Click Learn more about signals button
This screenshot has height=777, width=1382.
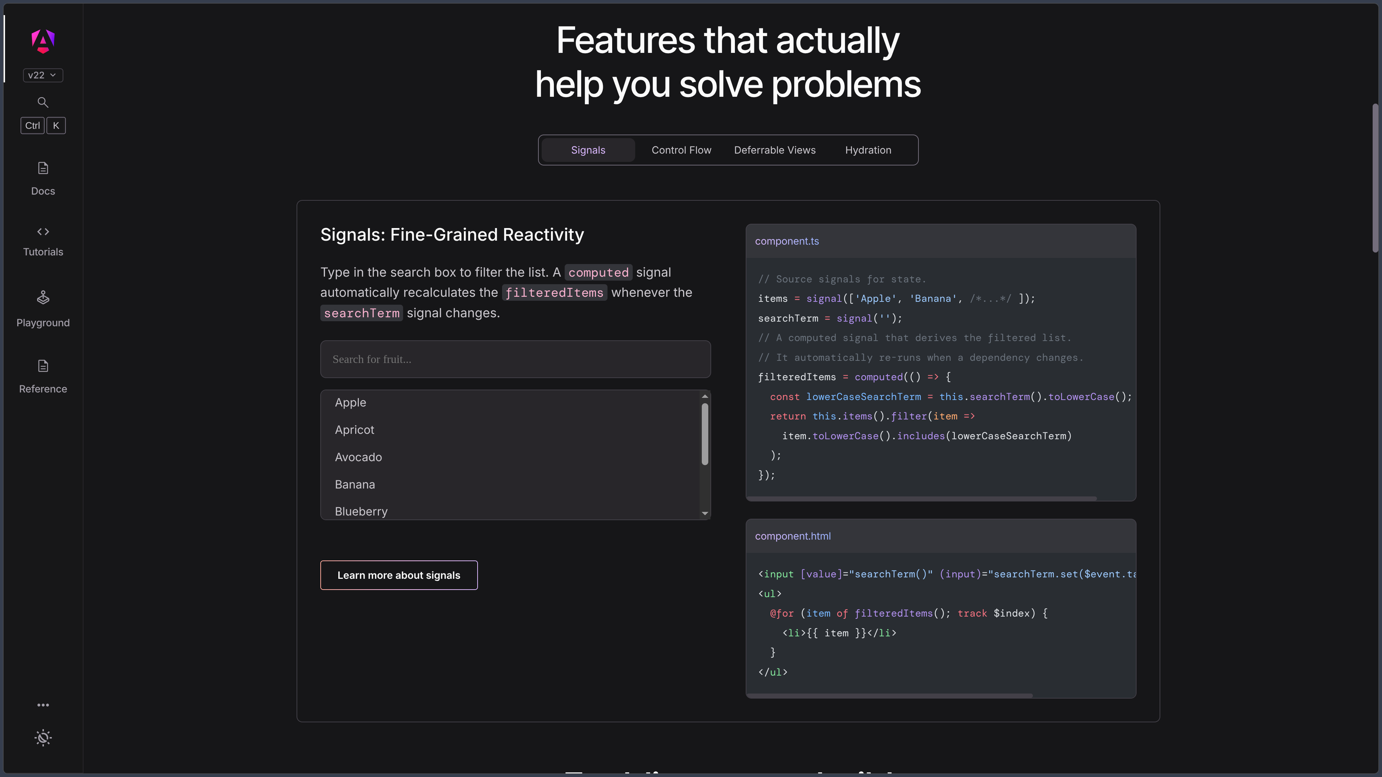pyautogui.click(x=399, y=576)
